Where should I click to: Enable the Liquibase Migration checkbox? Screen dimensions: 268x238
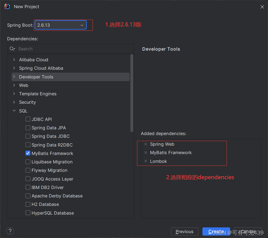click(x=28, y=162)
